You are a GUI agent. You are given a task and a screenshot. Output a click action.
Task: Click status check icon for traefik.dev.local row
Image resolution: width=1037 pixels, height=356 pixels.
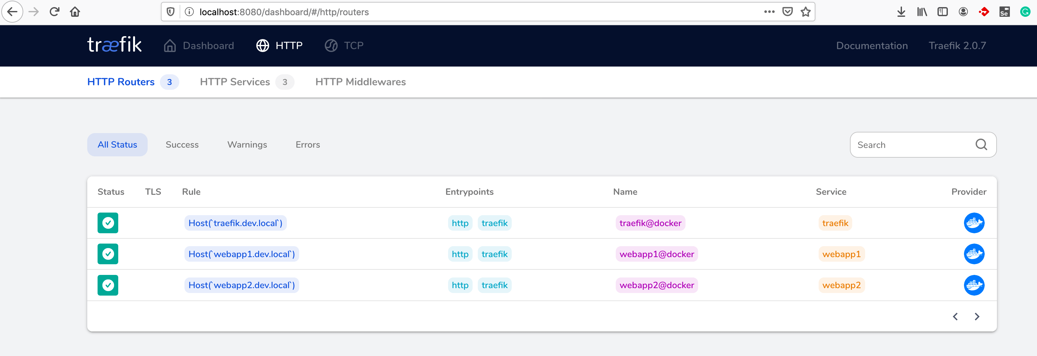[108, 223]
